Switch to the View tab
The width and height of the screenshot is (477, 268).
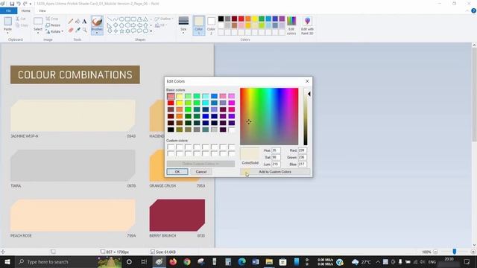click(42, 10)
